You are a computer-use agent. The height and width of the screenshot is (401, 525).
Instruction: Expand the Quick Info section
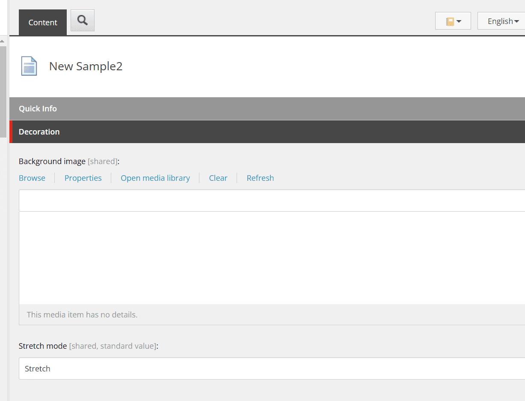pos(38,109)
